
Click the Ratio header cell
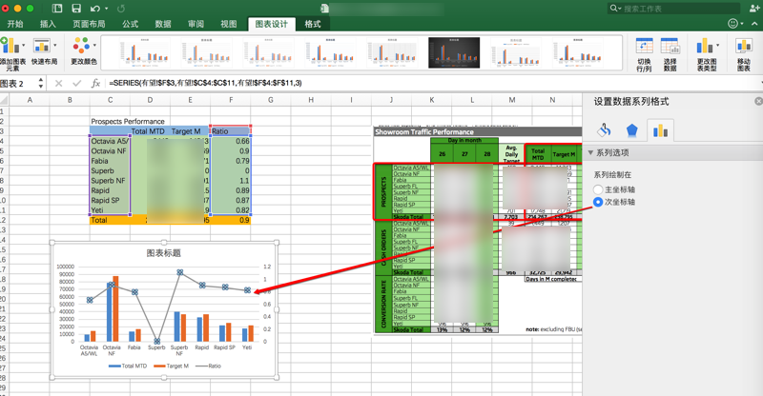point(231,131)
